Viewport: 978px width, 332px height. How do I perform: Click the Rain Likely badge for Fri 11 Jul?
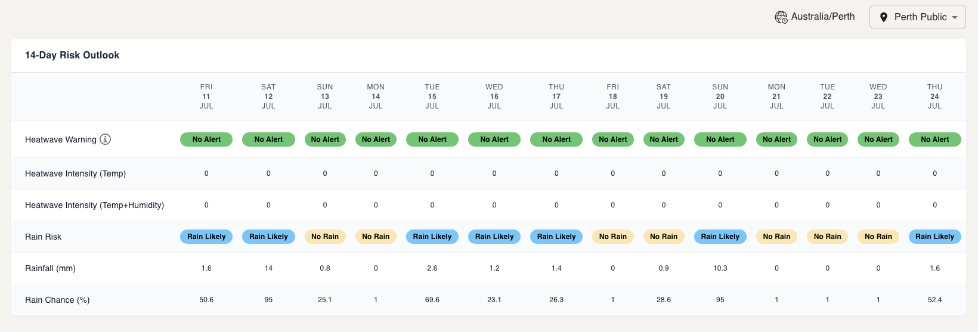point(206,237)
